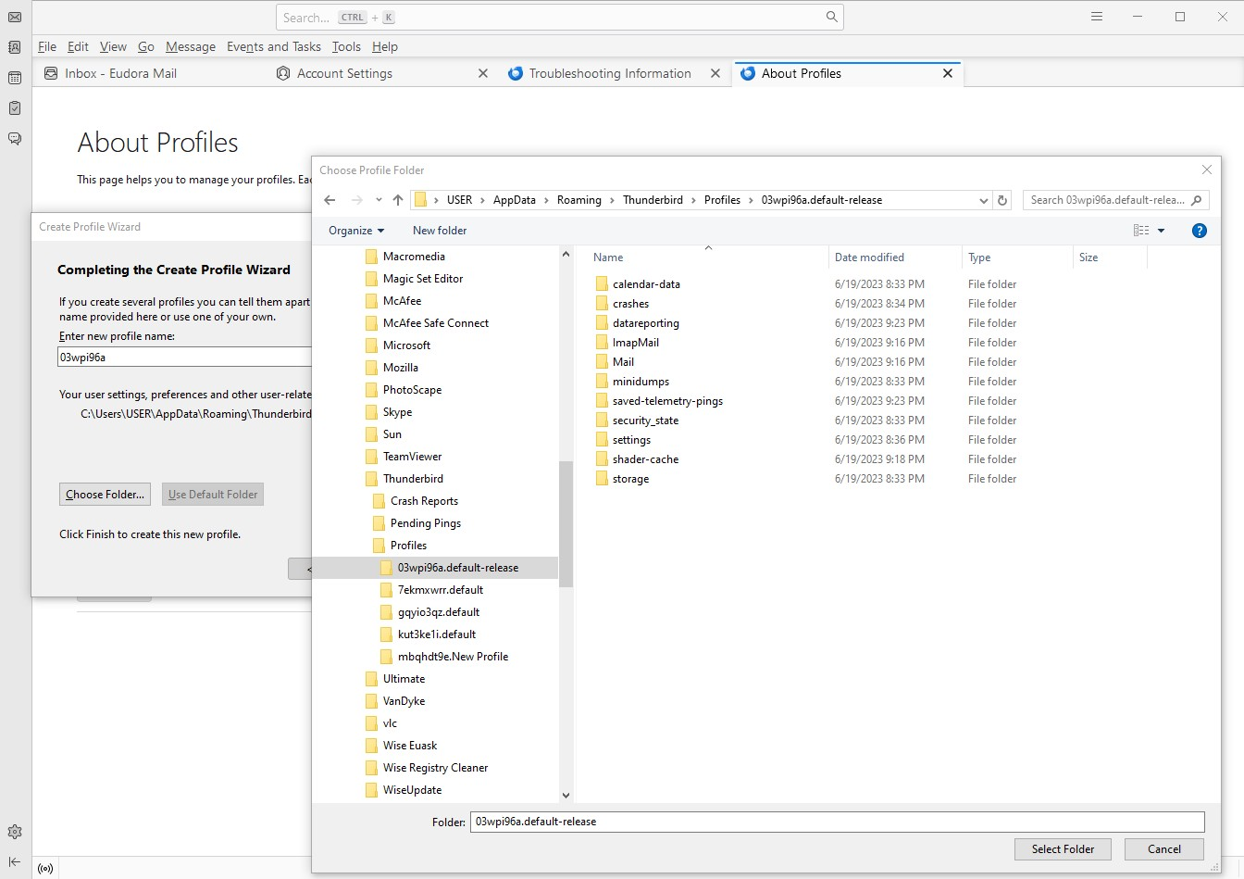Expand the Organize dropdown

point(355,231)
